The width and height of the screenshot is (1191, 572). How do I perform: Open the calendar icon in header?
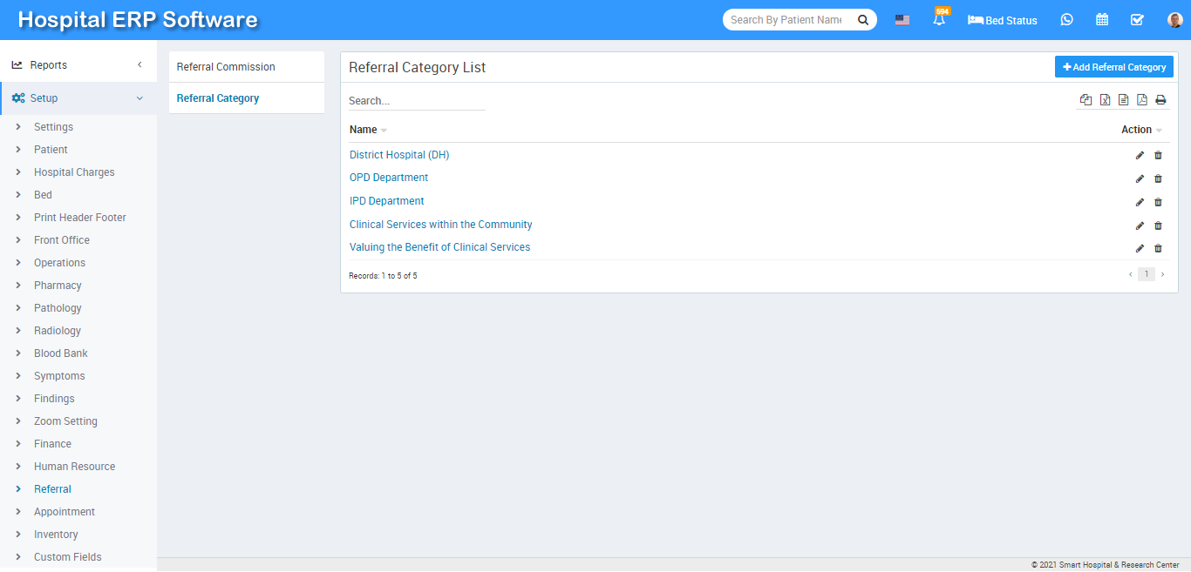(1102, 20)
